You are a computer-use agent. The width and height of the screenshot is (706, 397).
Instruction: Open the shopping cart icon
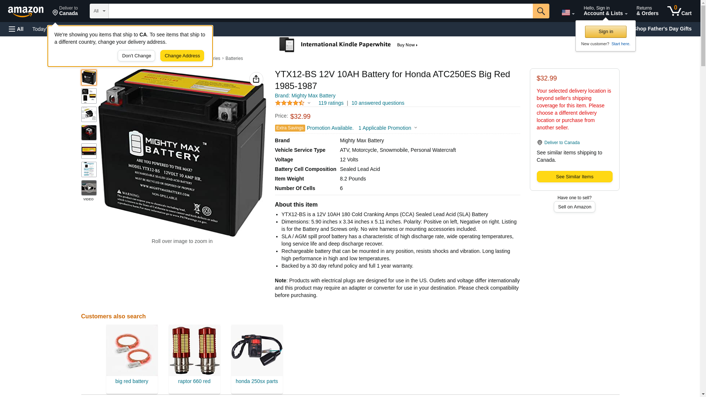click(679, 11)
